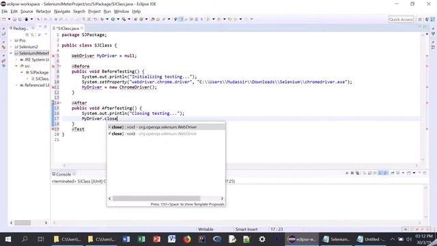
Task: Click Collapse All in Package Explorer
Action: point(27,35)
